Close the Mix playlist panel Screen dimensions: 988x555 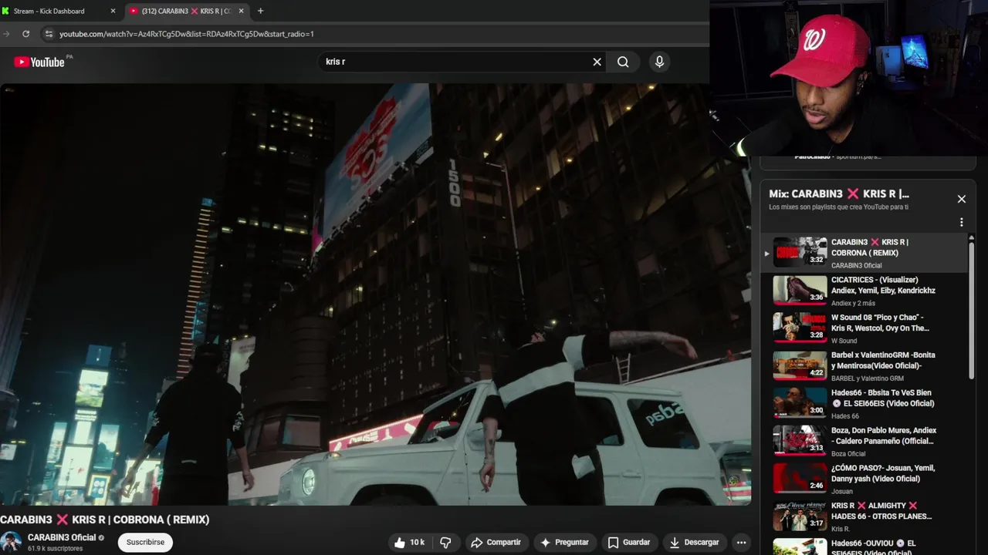tap(961, 199)
